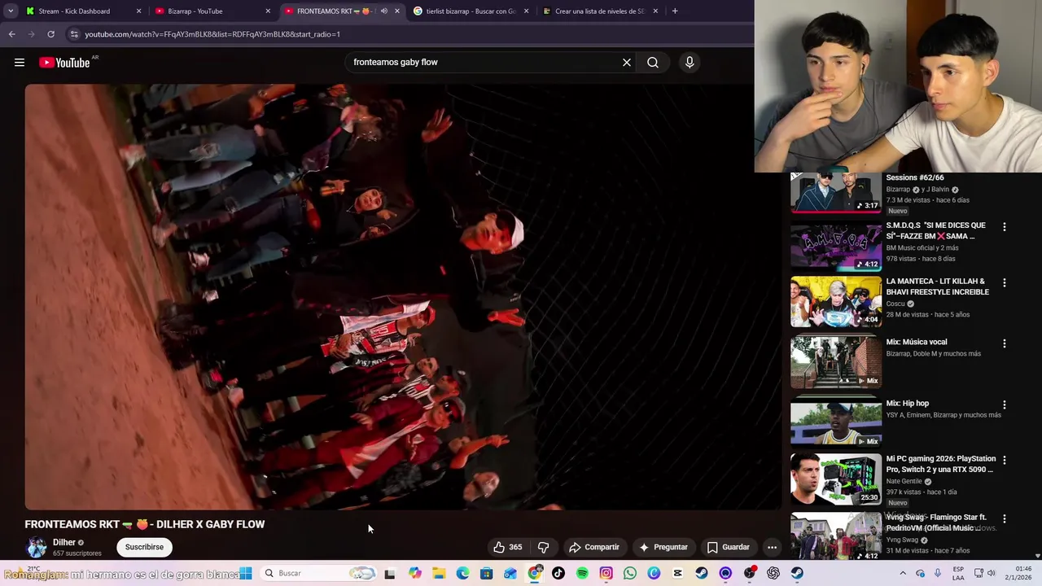This screenshot has height=586, width=1042.
Task: Open Microsoft Edge from the taskbar
Action: [x=462, y=573]
